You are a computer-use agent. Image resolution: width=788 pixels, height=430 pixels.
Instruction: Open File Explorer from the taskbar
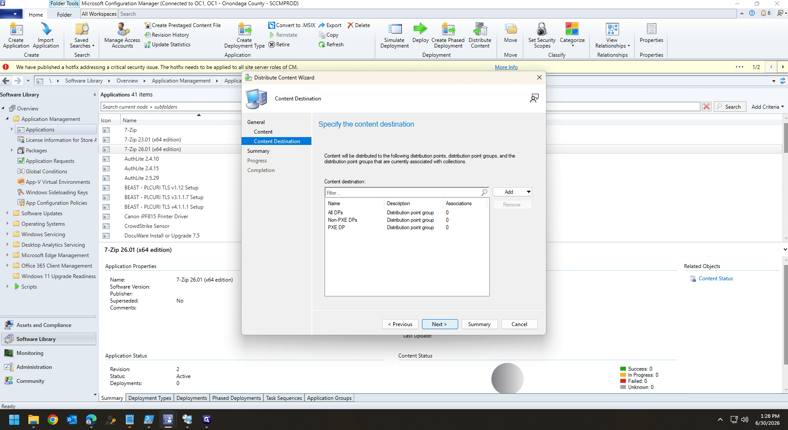[34, 420]
